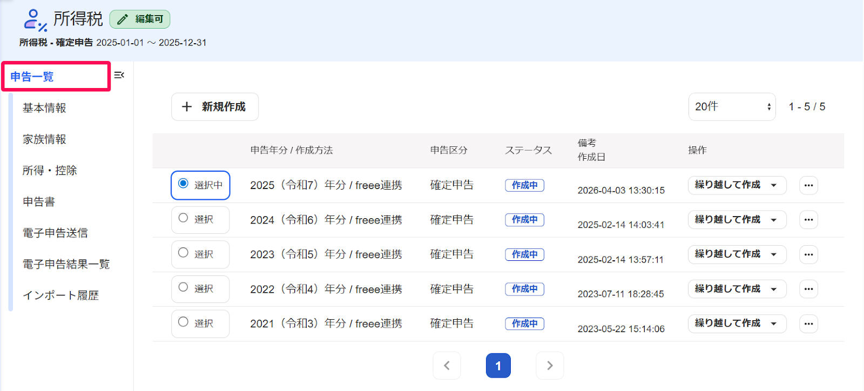Open 電子申告送信 in the sidebar
This screenshot has width=864, height=391.
coord(55,233)
